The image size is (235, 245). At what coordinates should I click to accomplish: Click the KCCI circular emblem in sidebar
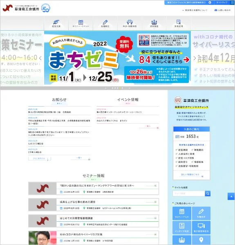[x=178, y=100]
